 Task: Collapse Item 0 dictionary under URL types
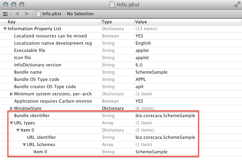click(x=18, y=130)
